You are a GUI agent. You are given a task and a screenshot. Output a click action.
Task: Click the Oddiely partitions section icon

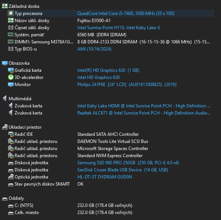[x=5, y=199]
